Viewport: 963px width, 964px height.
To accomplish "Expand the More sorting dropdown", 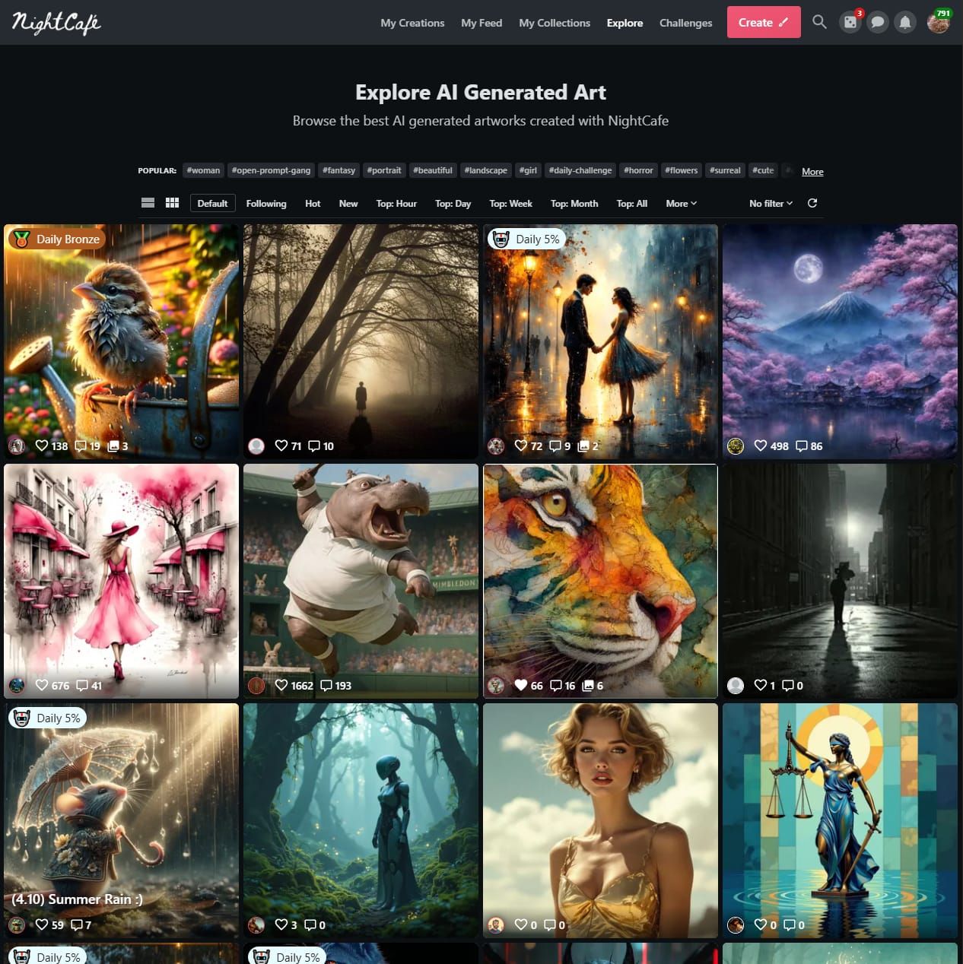I will coord(681,204).
